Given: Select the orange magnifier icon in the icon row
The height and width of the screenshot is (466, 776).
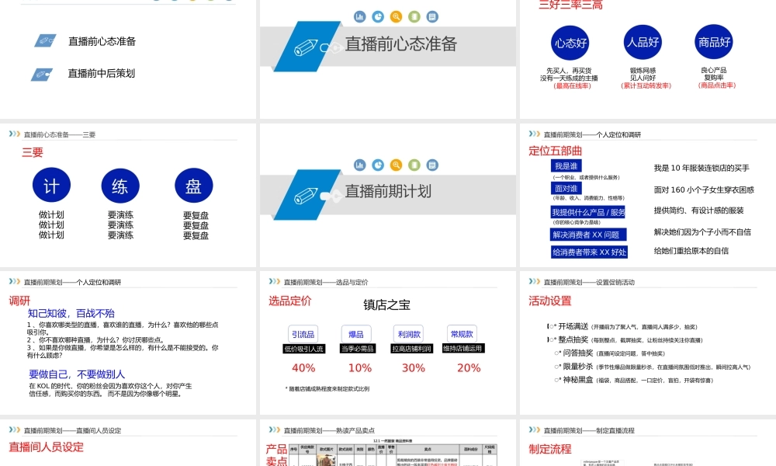Looking at the screenshot, I should (395, 16).
